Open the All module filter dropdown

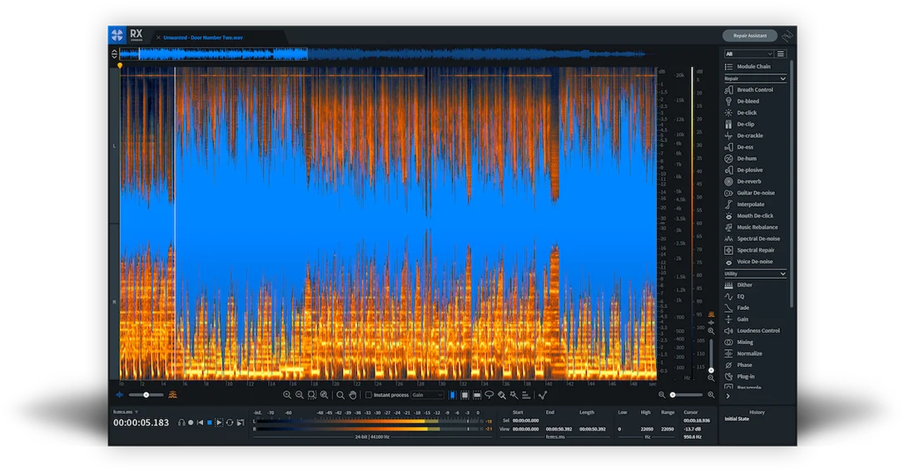[x=749, y=53]
